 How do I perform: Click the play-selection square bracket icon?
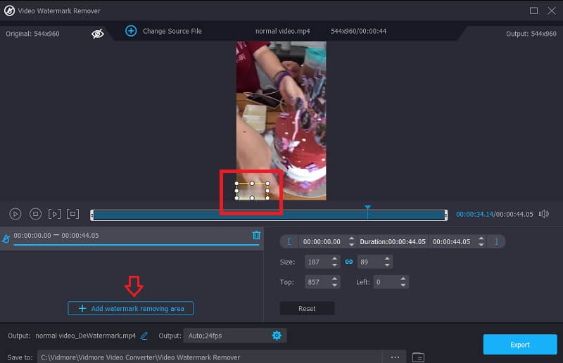click(x=73, y=214)
